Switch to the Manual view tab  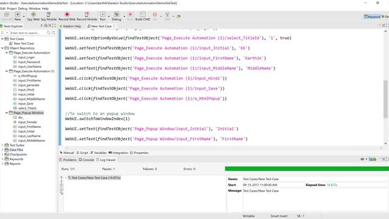click(x=67, y=153)
